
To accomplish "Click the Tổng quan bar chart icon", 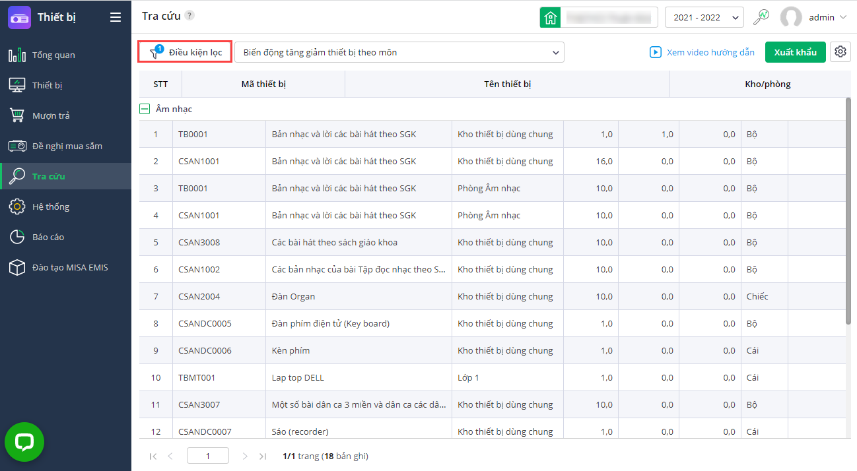I will coord(17,55).
